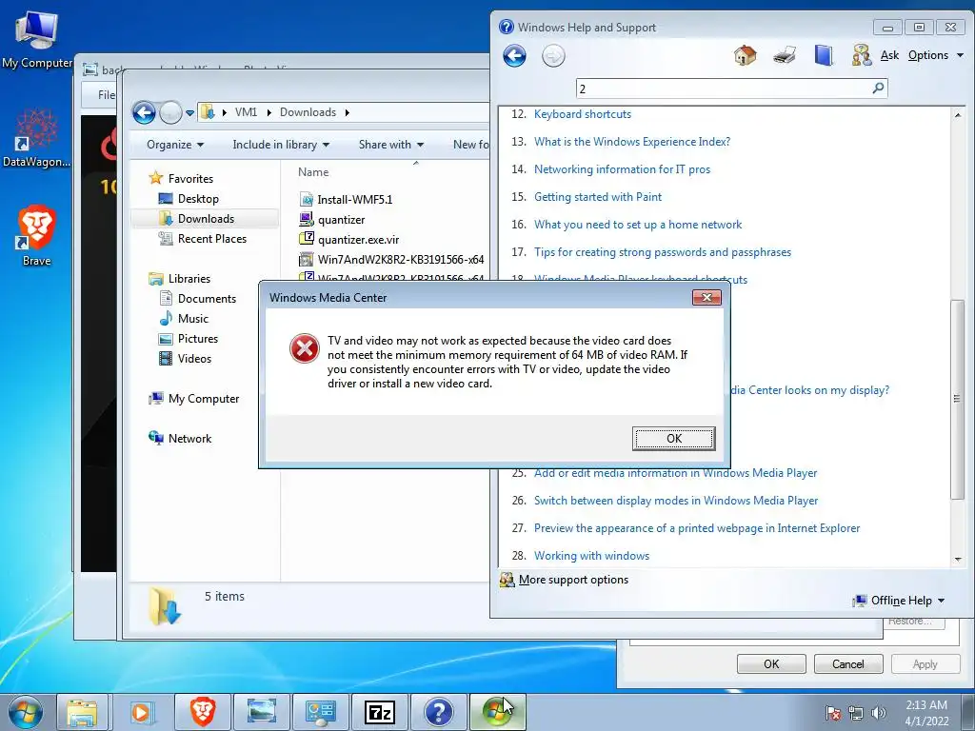Open Getting started with Paint link

[598, 197]
